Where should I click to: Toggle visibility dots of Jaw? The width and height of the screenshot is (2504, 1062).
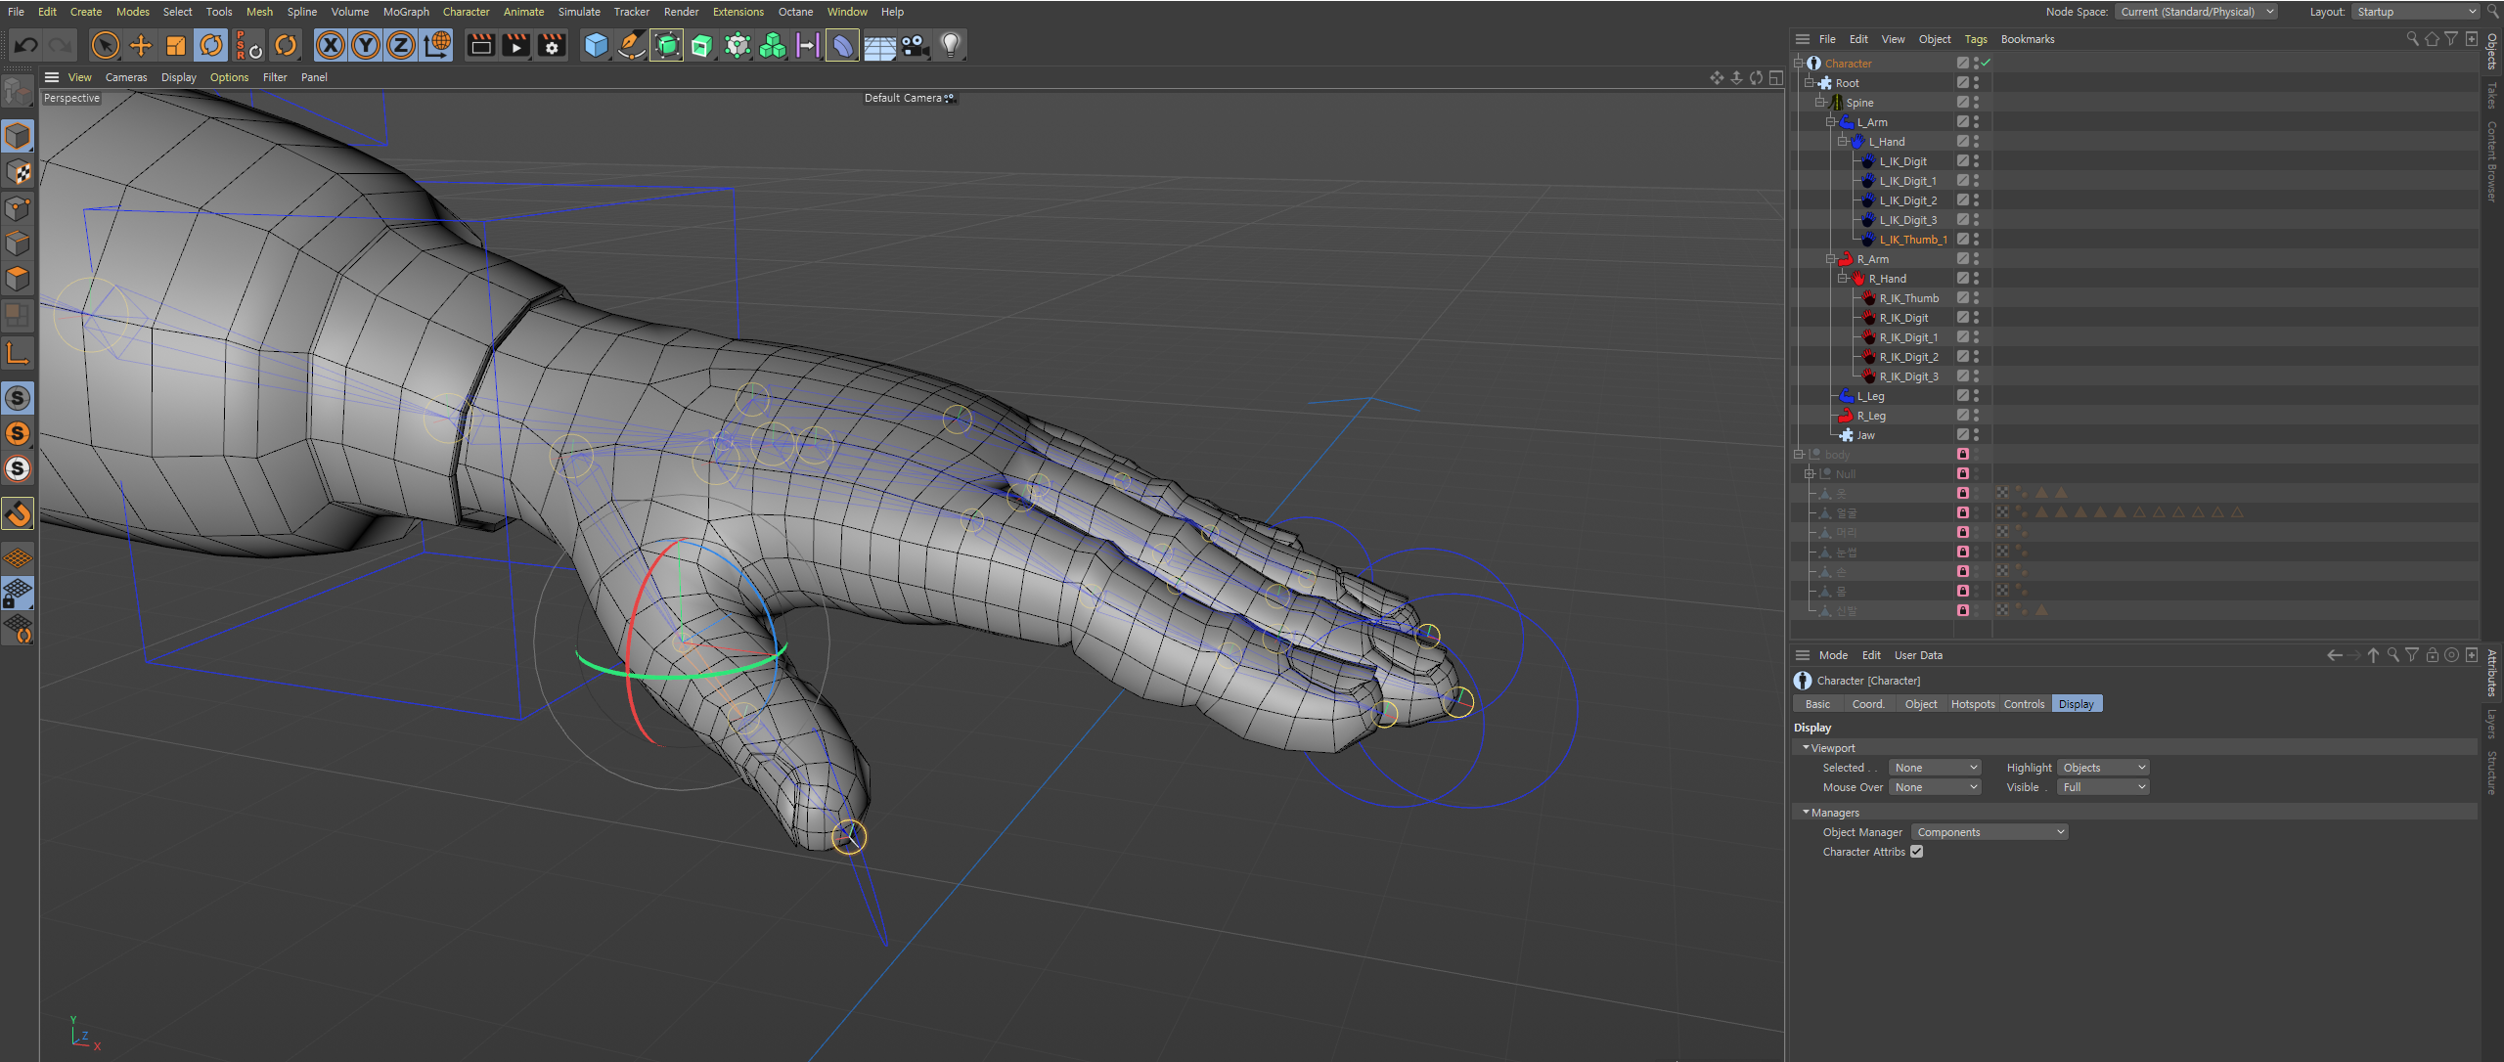click(1976, 434)
